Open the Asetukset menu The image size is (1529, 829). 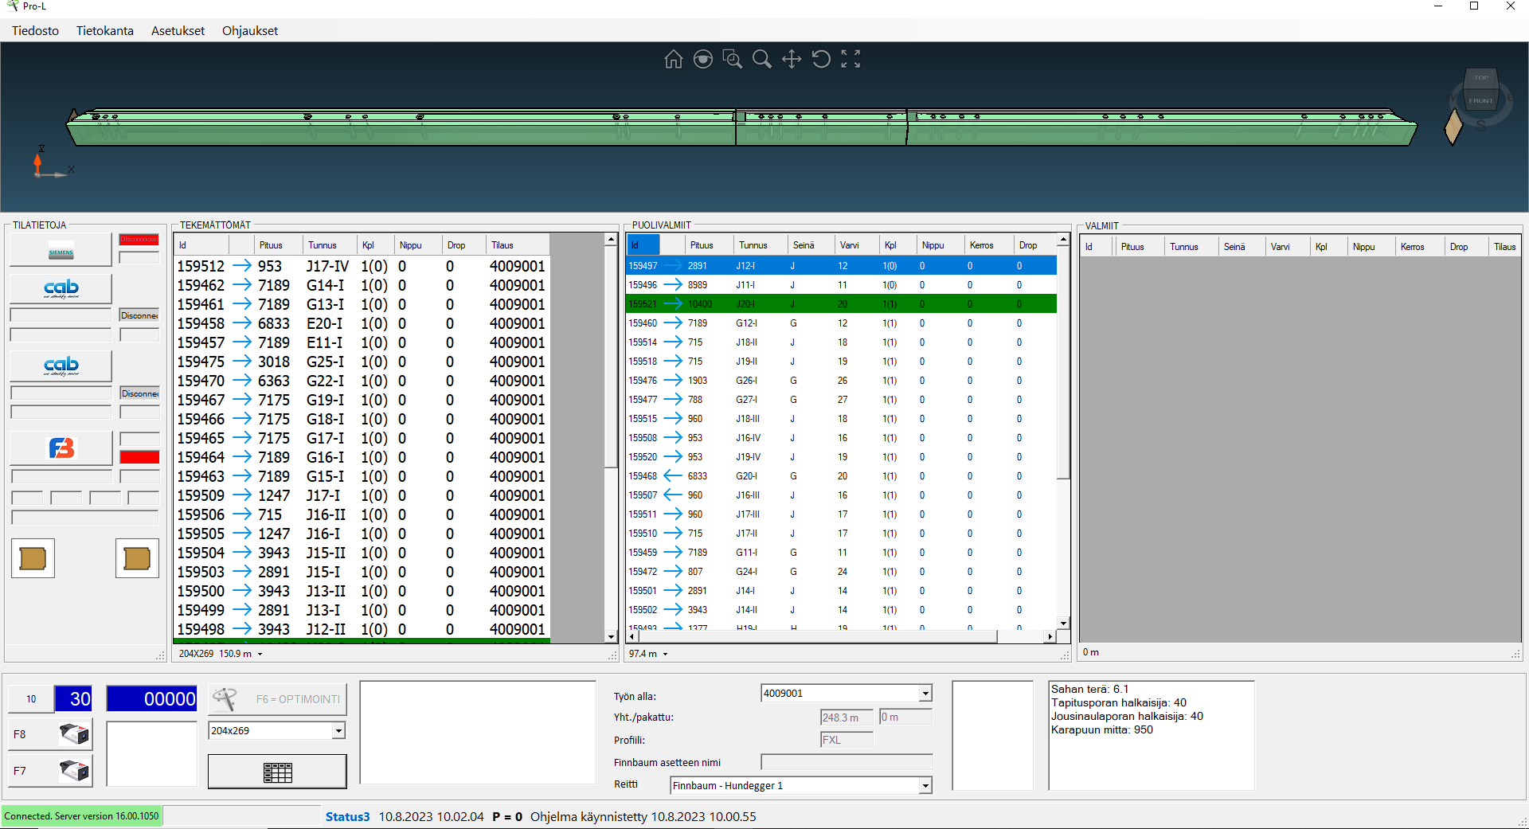pos(178,30)
